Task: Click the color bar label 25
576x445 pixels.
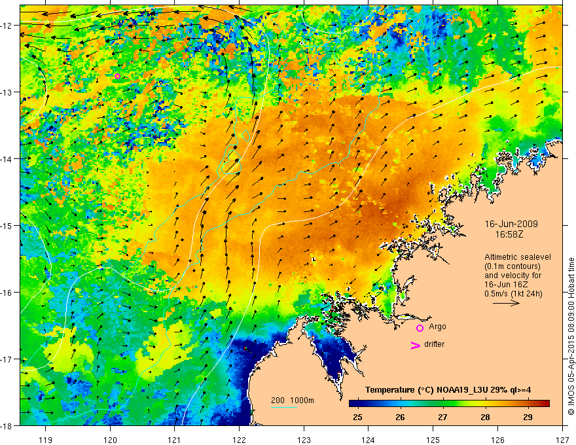Action: tap(357, 417)
